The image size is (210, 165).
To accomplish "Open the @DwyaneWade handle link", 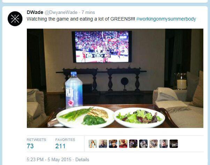I will click(61, 12).
